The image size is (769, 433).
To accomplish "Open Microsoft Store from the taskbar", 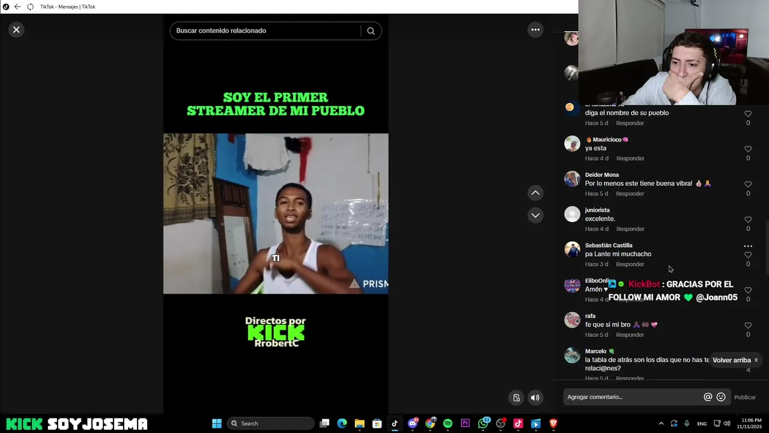I will coord(377,423).
